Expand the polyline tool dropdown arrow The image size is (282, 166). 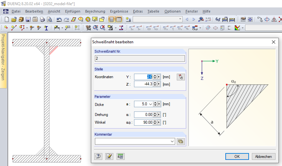[27, 28]
